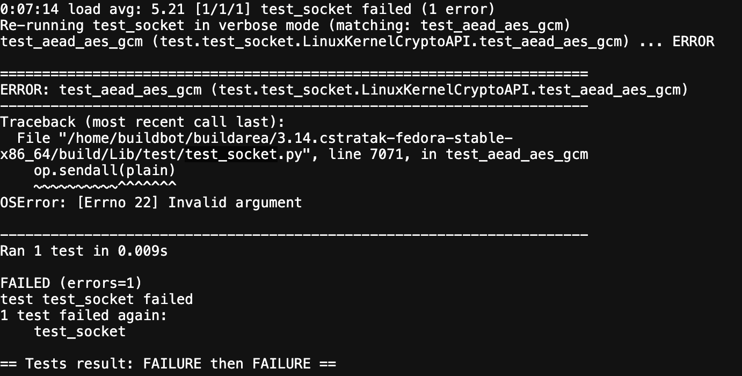Click the equals-sign separator line under the test result
742x376 pixels.
pos(294,74)
